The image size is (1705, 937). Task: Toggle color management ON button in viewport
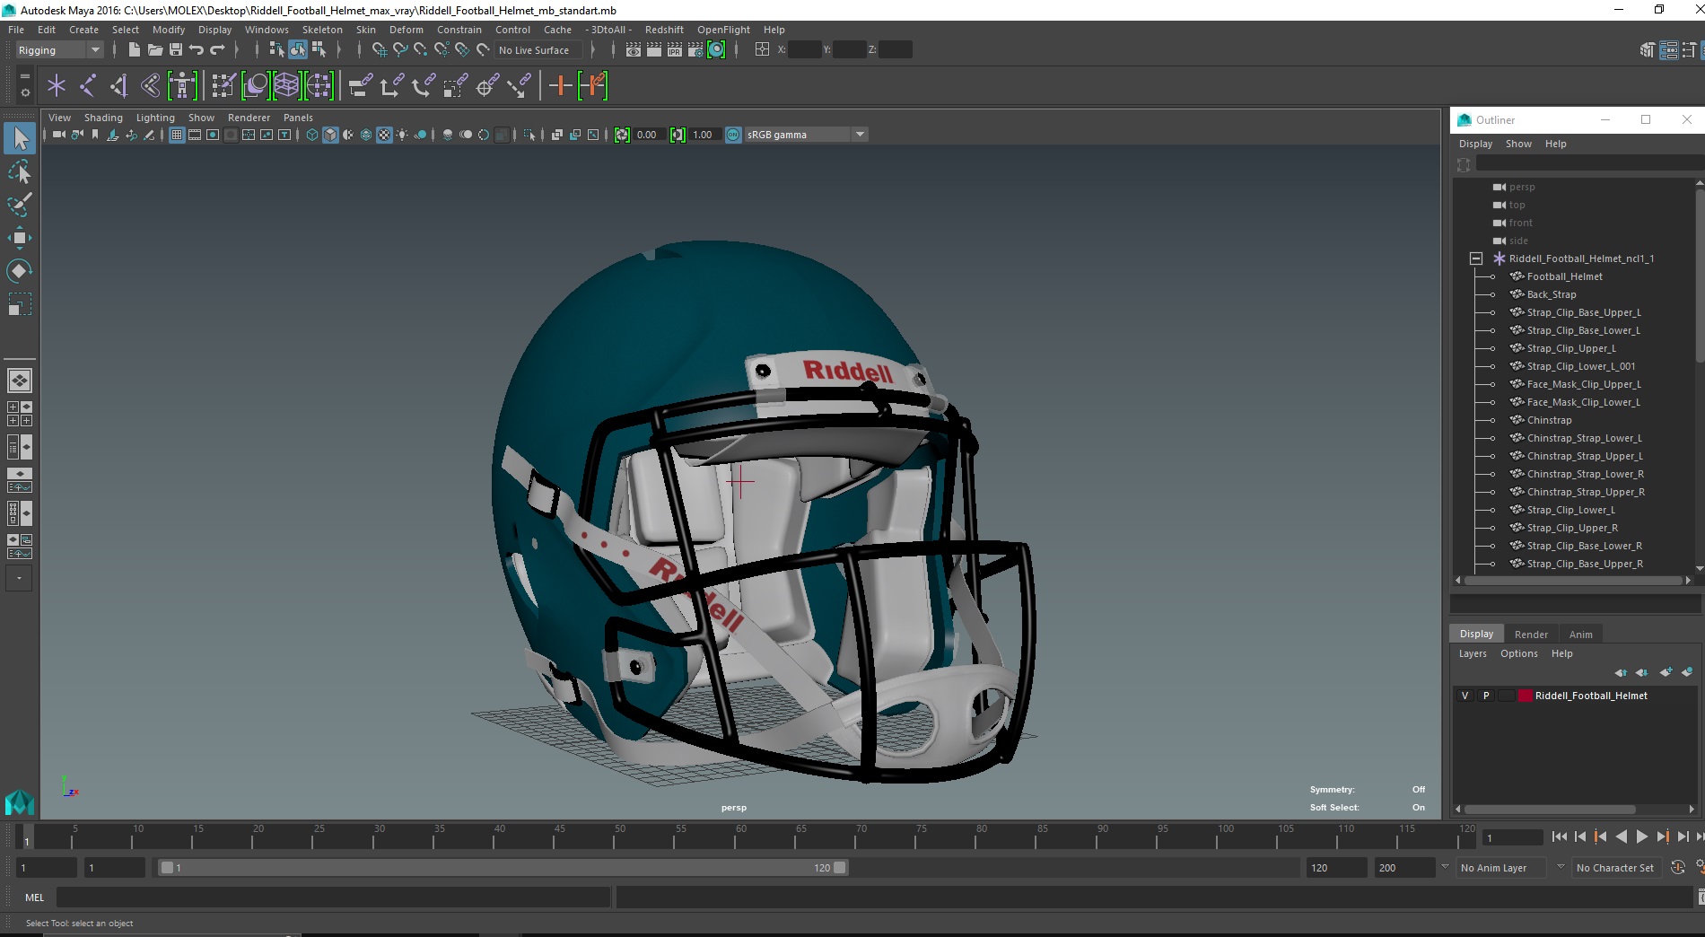733,135
